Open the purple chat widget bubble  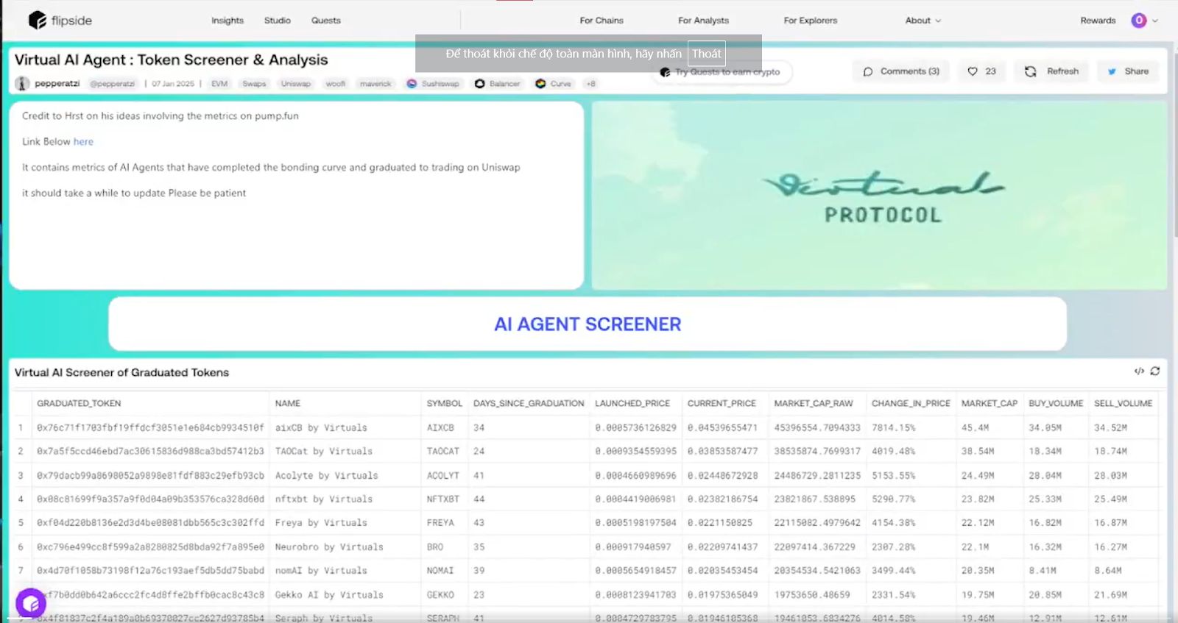coord(31,604)
